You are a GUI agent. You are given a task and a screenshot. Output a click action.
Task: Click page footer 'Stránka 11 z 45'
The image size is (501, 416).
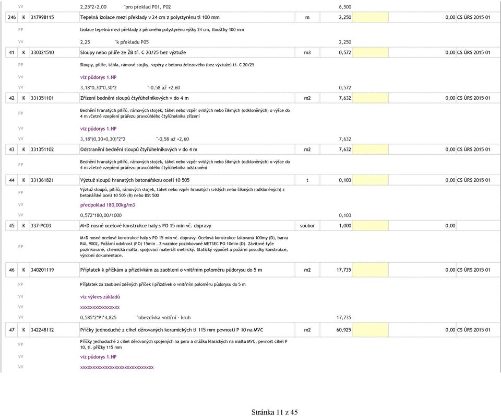point(275,412)
